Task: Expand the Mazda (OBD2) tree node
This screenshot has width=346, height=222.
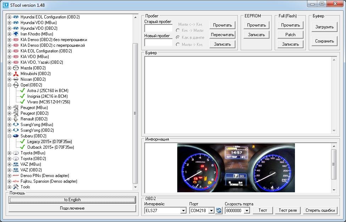Action: coord(9,68)
